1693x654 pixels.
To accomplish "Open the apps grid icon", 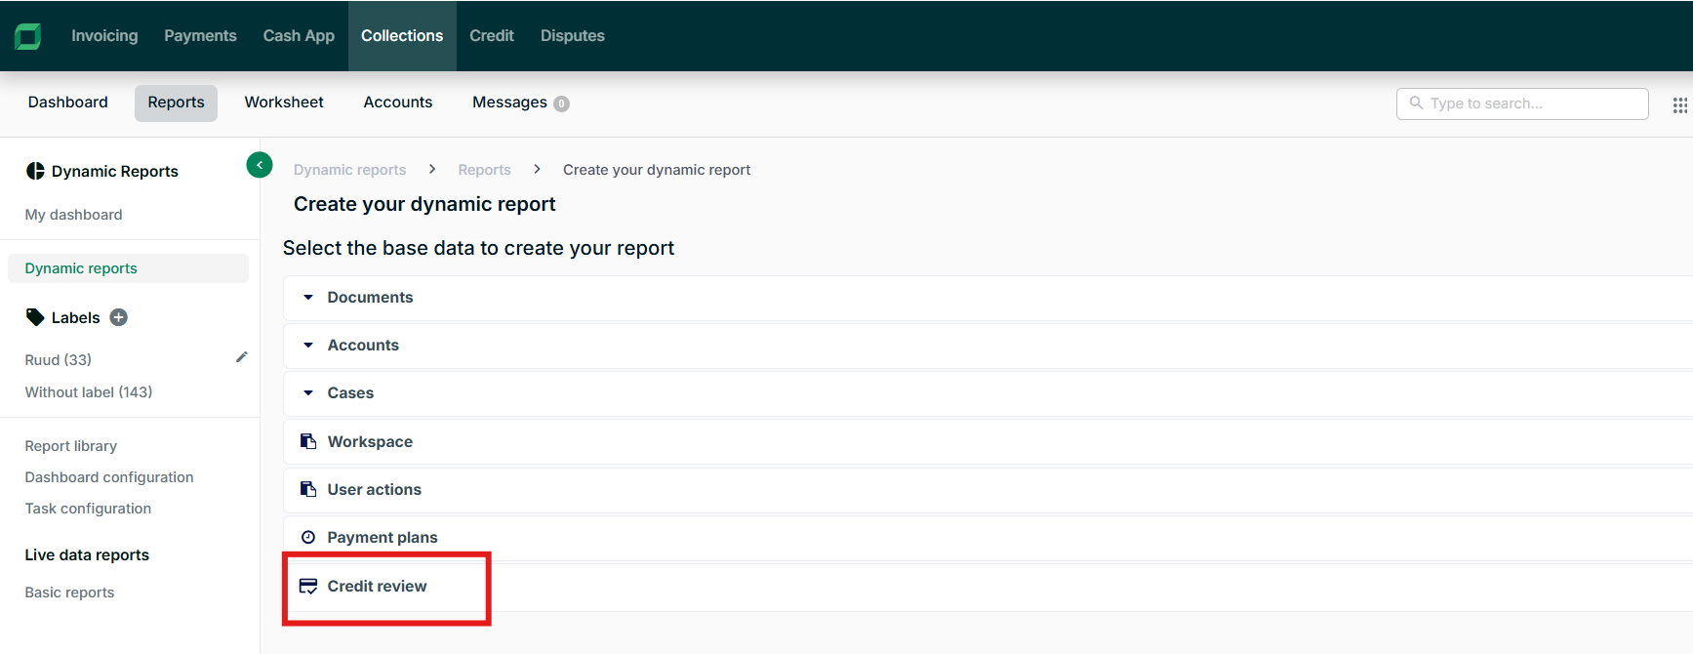I will [x=1679, y=104].
